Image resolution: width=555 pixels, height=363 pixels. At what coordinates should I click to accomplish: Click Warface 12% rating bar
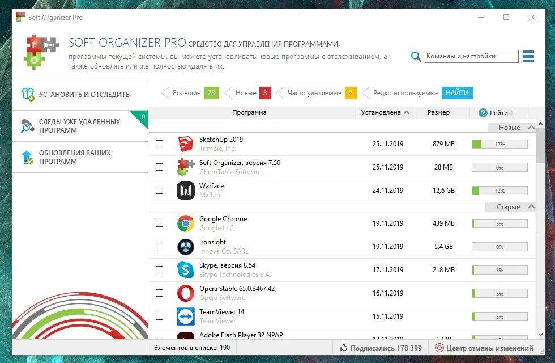click(x=499, y=191)
